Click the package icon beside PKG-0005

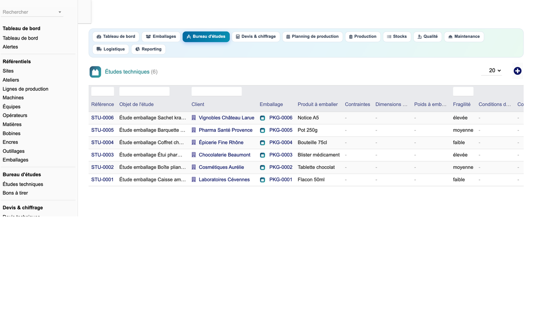[x=263, y=131]
